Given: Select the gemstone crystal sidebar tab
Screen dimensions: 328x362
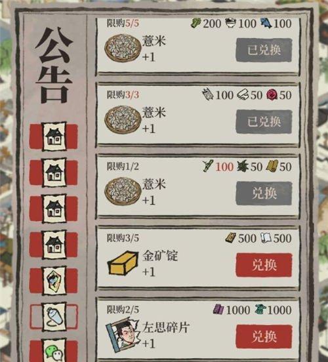Looking at the screenshot, I should (x=54, y=281).
